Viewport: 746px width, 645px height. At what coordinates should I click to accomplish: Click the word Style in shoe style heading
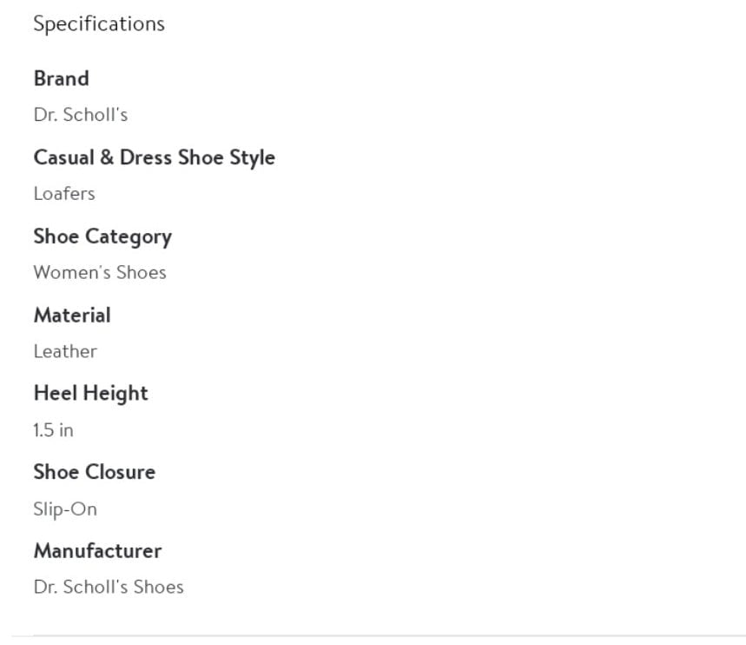click(x=252, y=158)
